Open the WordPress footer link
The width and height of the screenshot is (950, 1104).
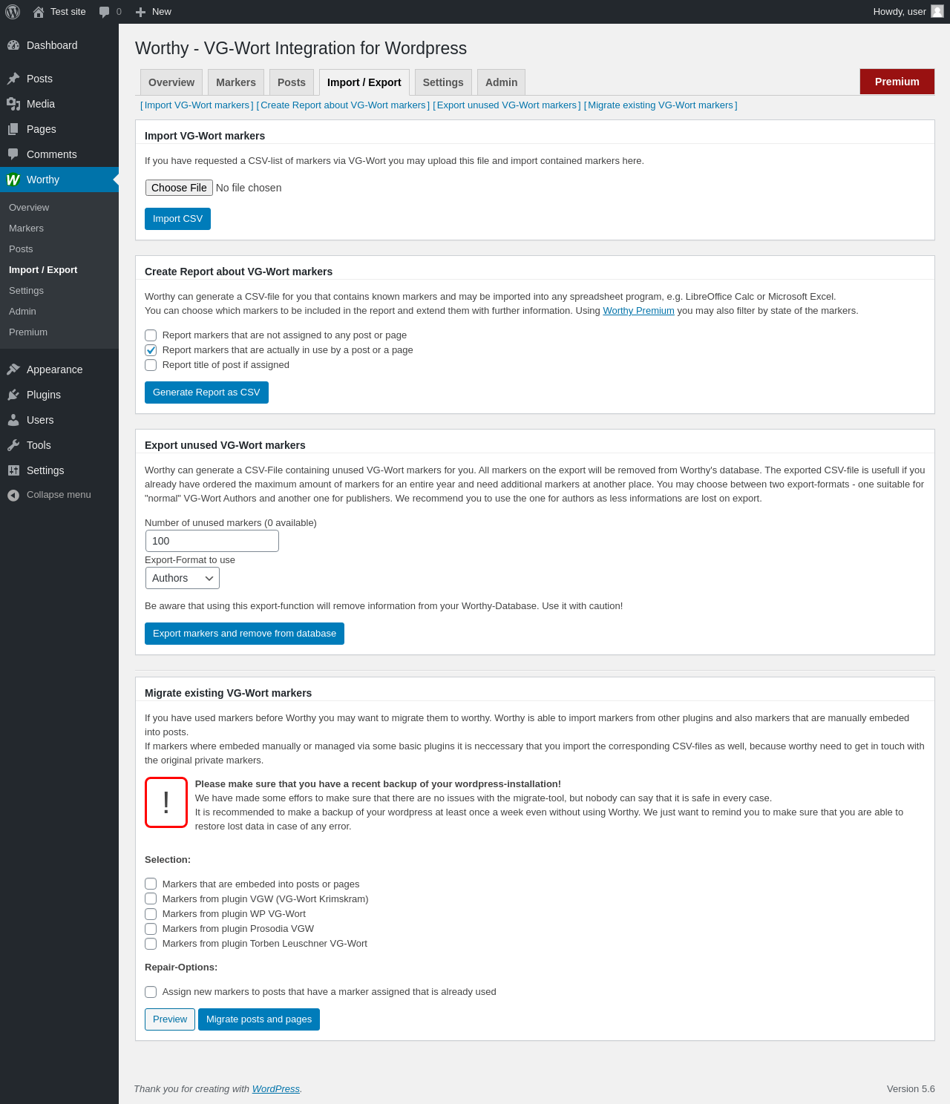click(x=276, y=1089)
